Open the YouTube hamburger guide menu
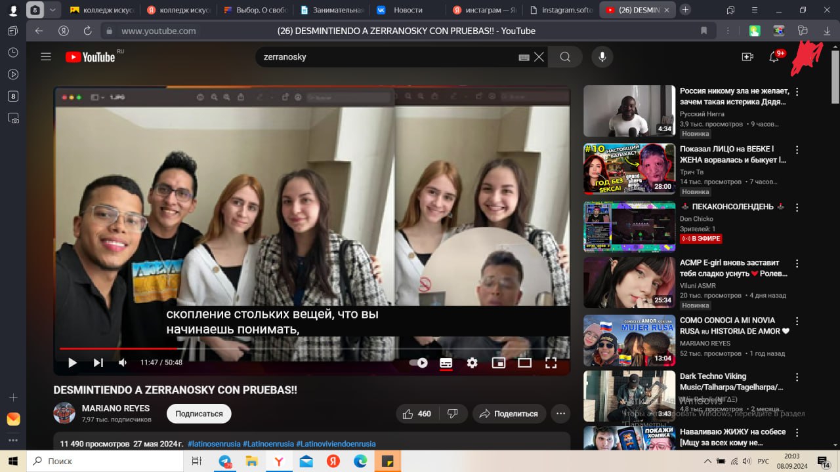 [46, 57]
